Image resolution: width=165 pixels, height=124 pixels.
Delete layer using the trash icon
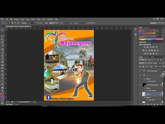click(161, 104)
